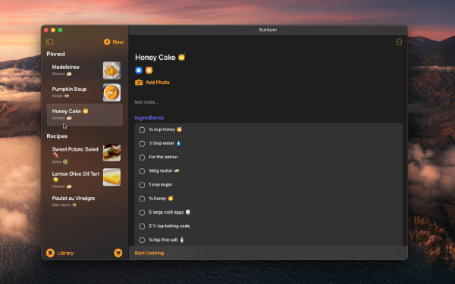The image size is (455, 284).
Task: Click the blue timer tag icon
Action: point(139,70)
